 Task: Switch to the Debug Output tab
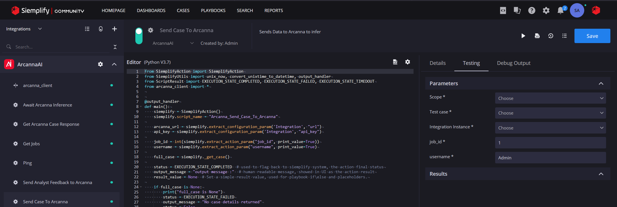[514, 63]
